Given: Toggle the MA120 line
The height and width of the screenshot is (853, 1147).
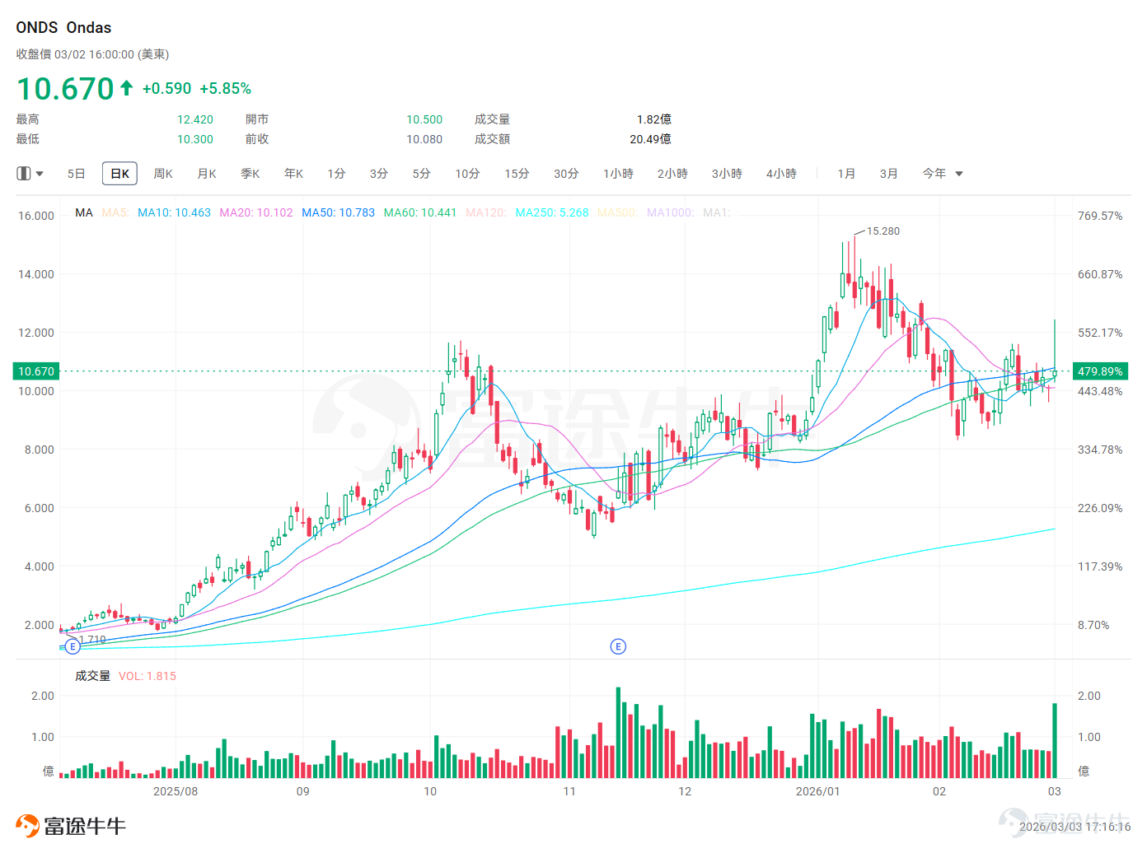Looking at the screenshot, I should [x=486, y=212].
